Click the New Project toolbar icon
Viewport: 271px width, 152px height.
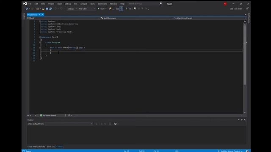[x=38, y=8]
